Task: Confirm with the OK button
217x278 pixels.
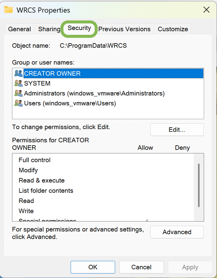Action: tap(93, 267)
